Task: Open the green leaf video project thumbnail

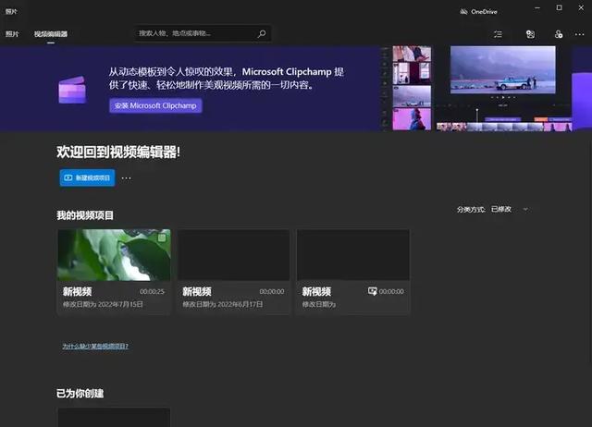Action: [114, 255]
